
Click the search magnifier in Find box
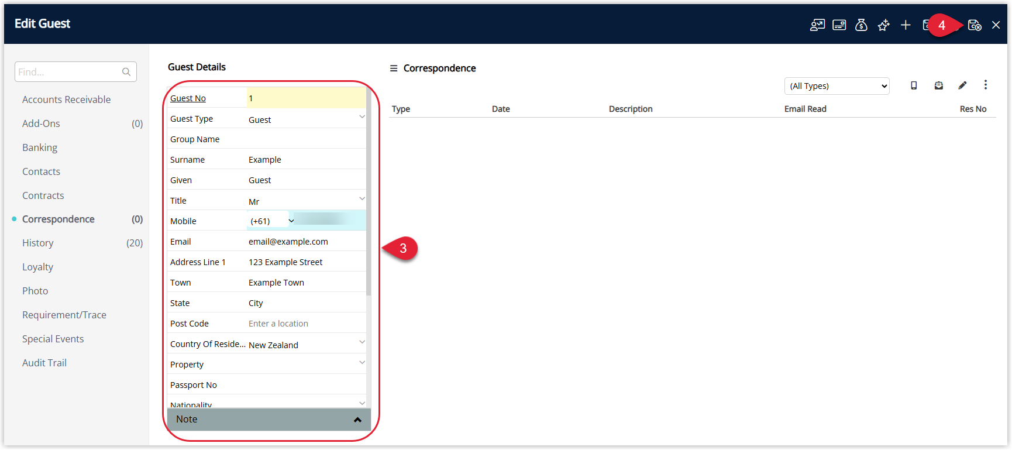point(126,72)
